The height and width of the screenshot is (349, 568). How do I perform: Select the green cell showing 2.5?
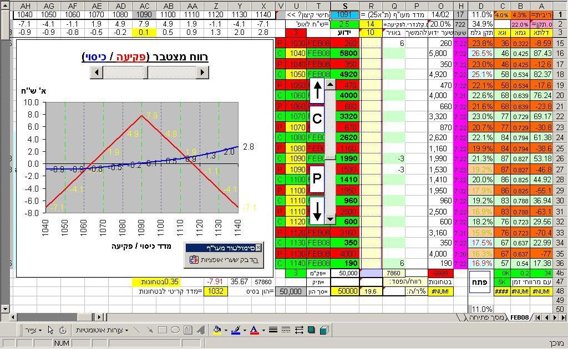(x=344, y=24)
